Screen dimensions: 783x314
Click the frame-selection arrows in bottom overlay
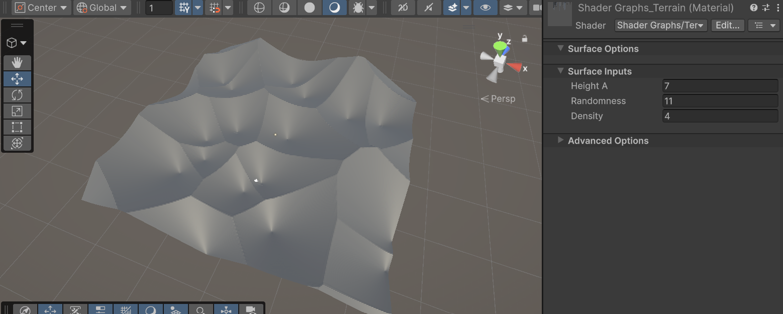(x=226, y=309)
